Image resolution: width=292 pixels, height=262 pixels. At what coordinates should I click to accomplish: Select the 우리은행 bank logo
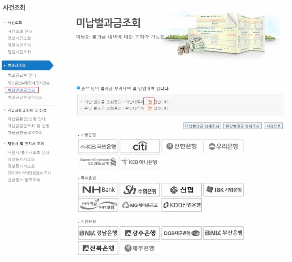coord(223,146)
